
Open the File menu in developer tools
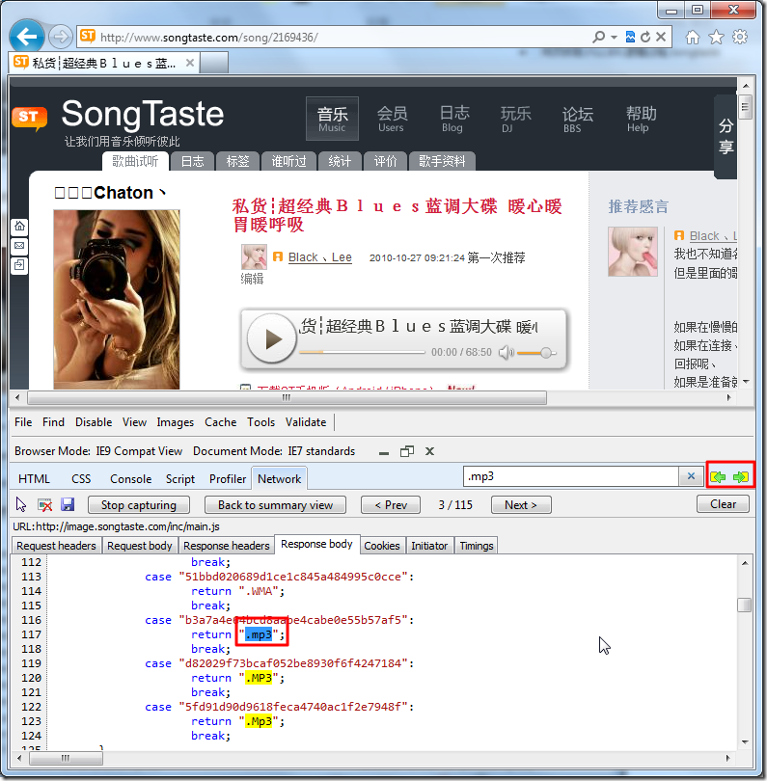(23, 422)
